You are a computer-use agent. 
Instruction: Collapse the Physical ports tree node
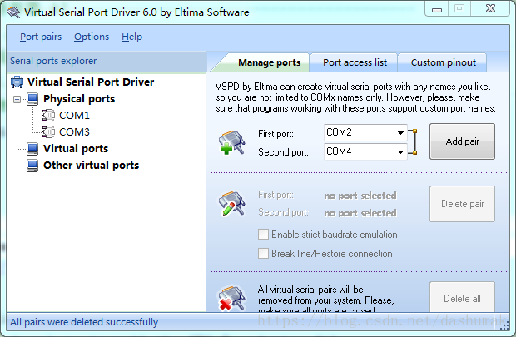click(x=17, y=99)
